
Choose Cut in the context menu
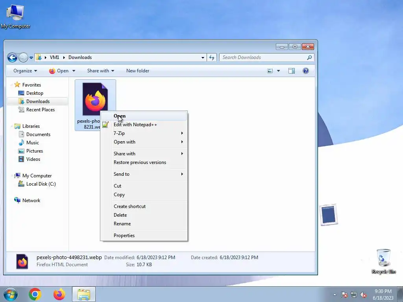pyautogui.click(x=144, y=186)
